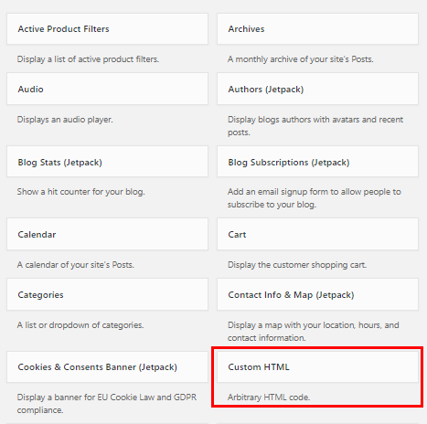Select the Custom HTML widget
This screenshot has width=427, height=424.
click(317, 366)
